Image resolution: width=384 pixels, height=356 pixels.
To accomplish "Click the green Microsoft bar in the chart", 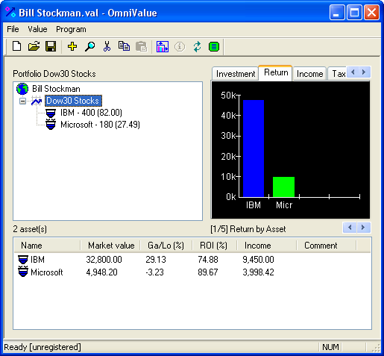I will click(283, 187).
